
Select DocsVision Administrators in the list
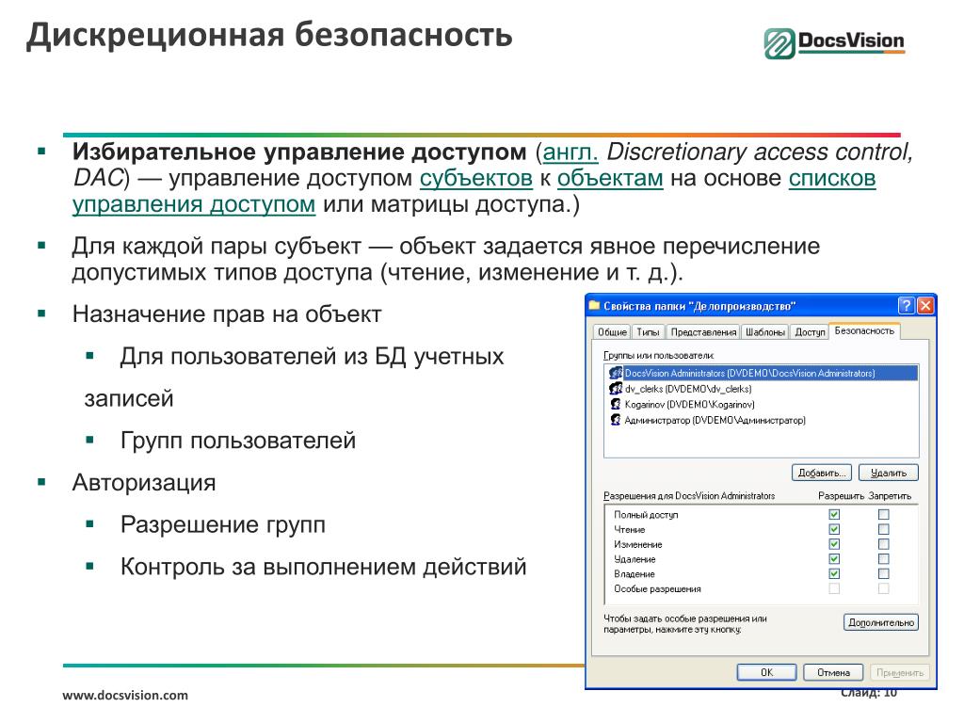(761, 373)
